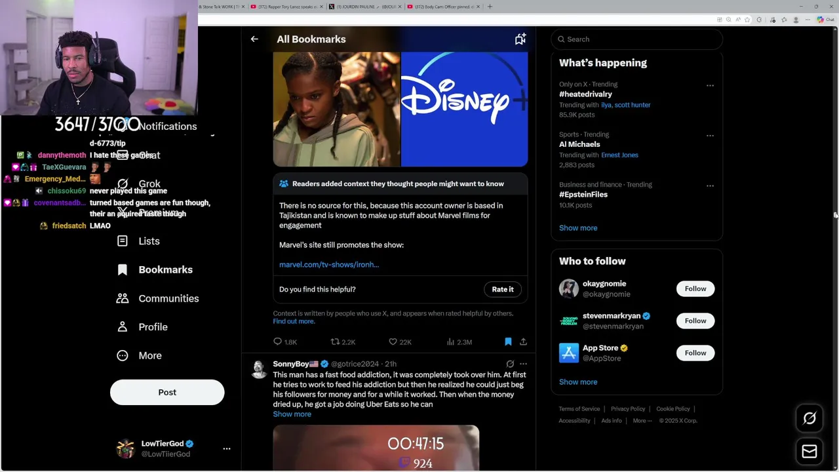The width and height of the screenshot is (839, 472).
Task: Open the #EpsteinFiles trend
Action: click(583, 195)
